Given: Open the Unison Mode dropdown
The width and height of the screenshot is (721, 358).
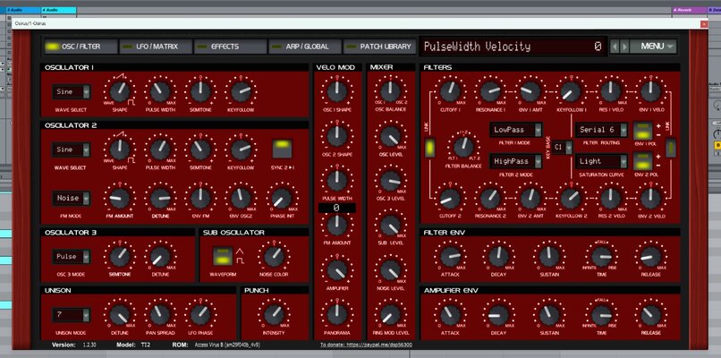Looking at the screenshot, I should pyautogui.click(x=72, y=315).
